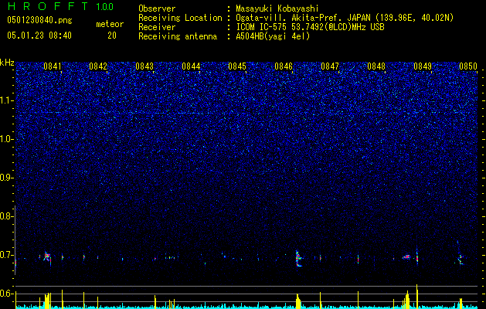486x309 pixels.
Task: Click the 1.1 frequency axis label
Action: point(7,100)
